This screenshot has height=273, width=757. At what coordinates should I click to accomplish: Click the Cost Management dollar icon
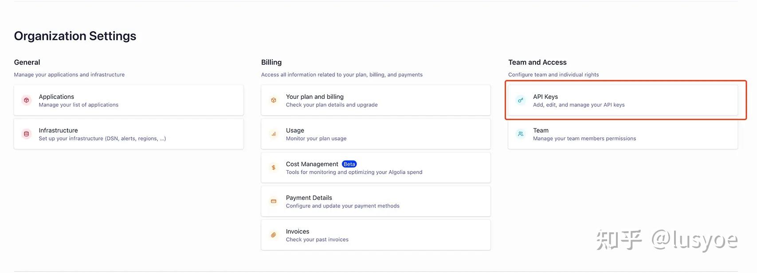[273, 167]
